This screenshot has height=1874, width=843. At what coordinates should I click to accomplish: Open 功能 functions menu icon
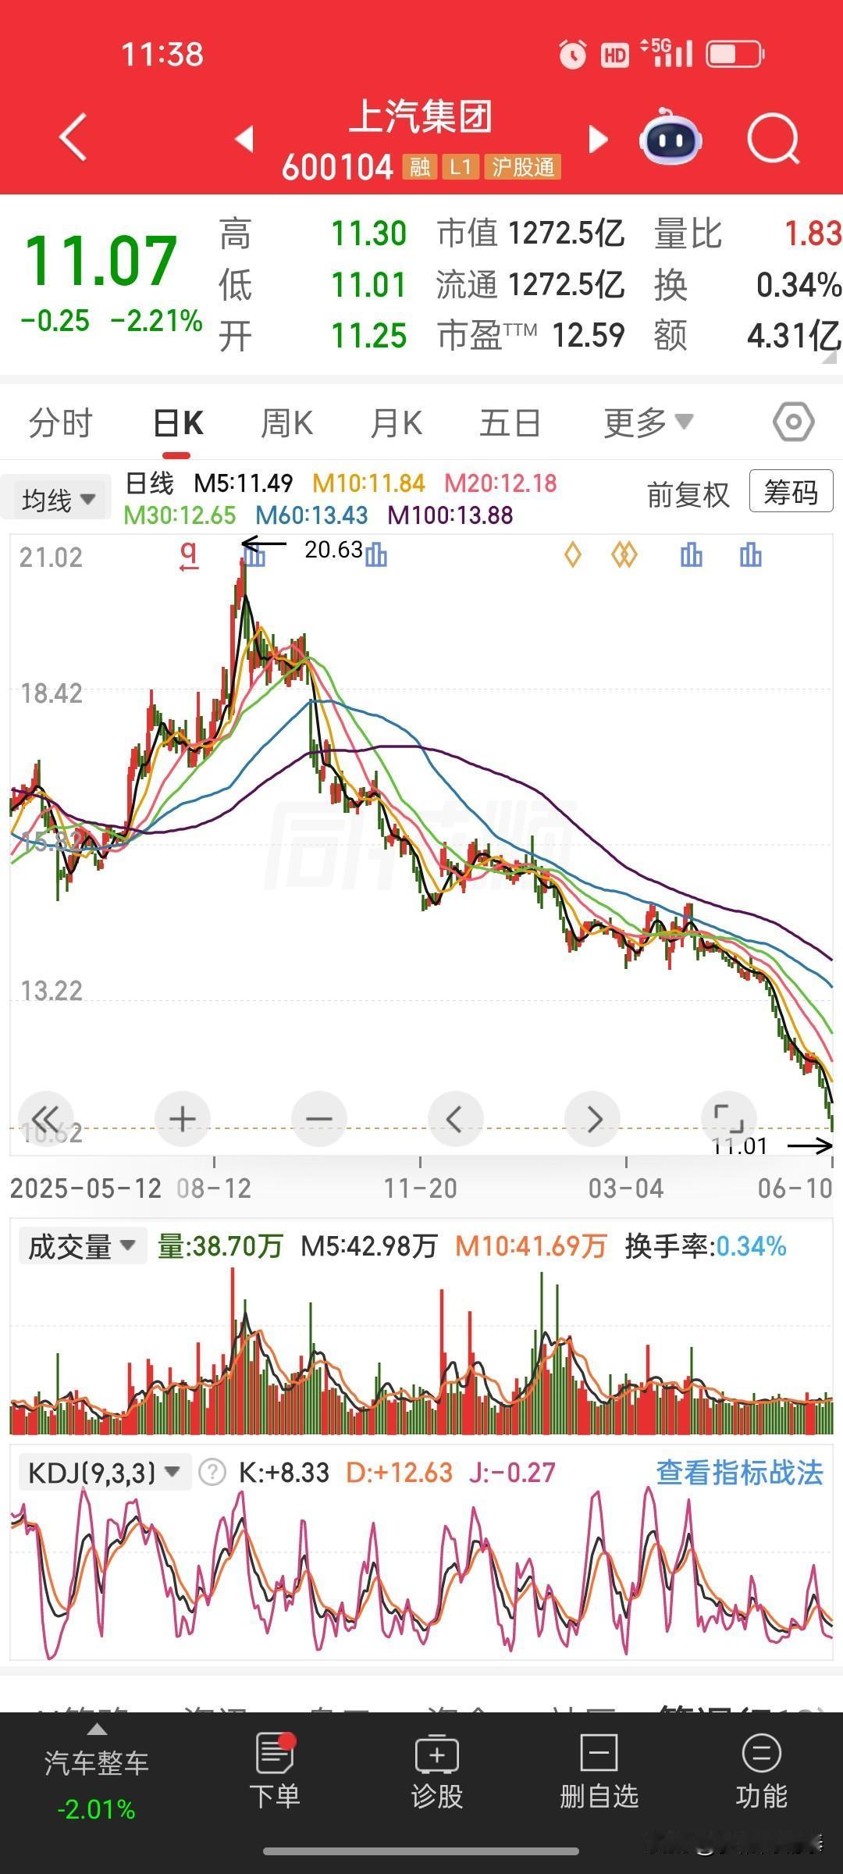(x=761, y=1771)
